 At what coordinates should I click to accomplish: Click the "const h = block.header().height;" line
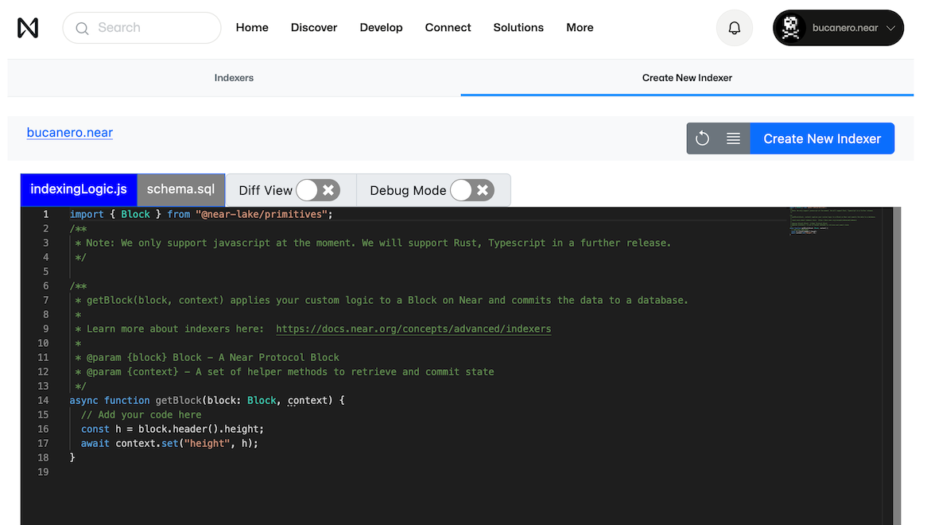click(x=172, y=429)
